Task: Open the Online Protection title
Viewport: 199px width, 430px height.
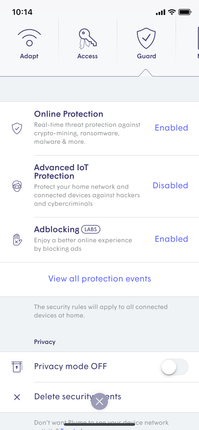Action: coord(69,114)
